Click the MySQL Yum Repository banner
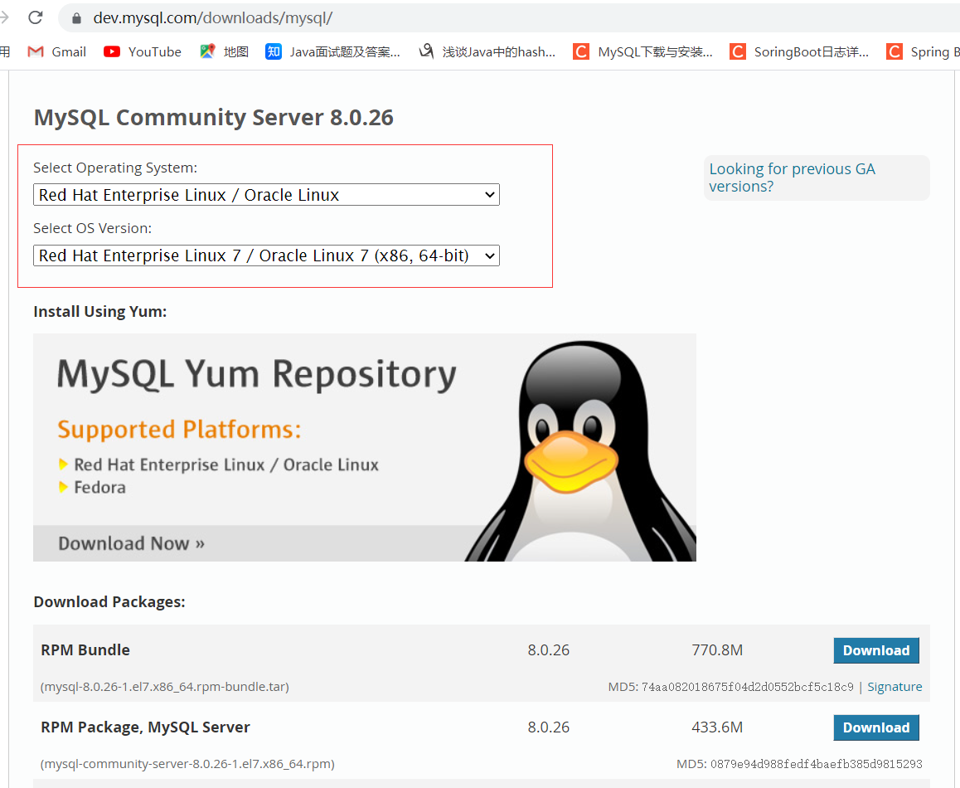Viewport: 960px width, 788px height. [x=364, y=447]
